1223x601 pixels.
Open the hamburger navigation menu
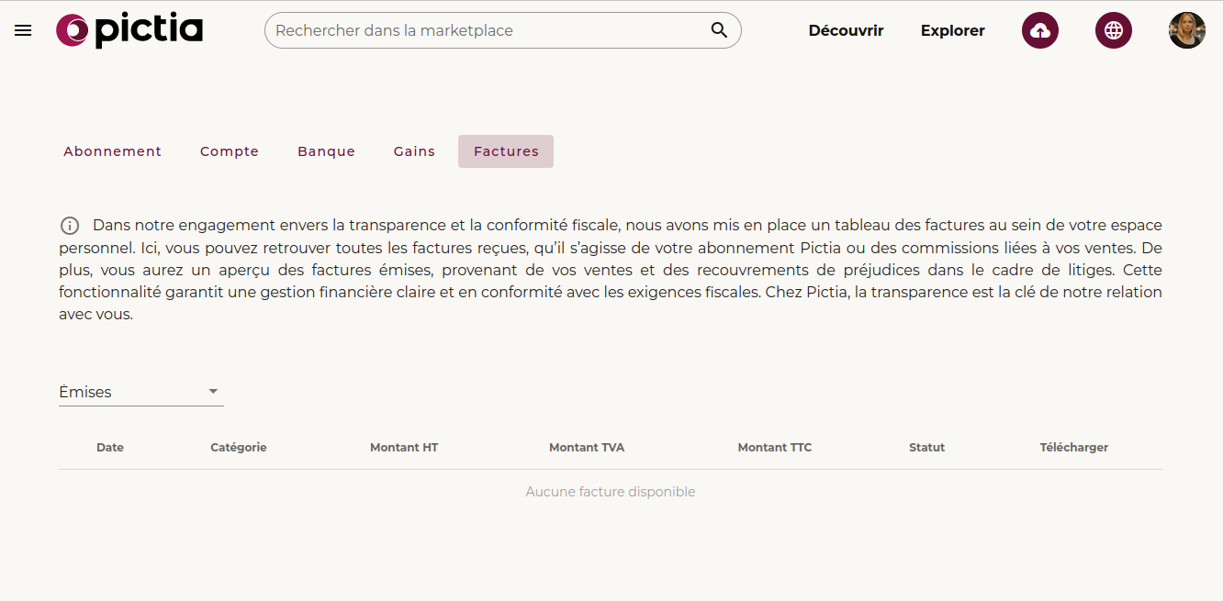click(x=23, y=30)
